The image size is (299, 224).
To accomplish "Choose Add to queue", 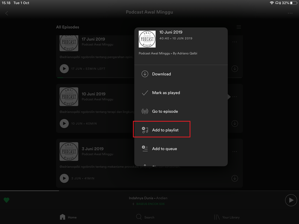I will click(181, 148).
